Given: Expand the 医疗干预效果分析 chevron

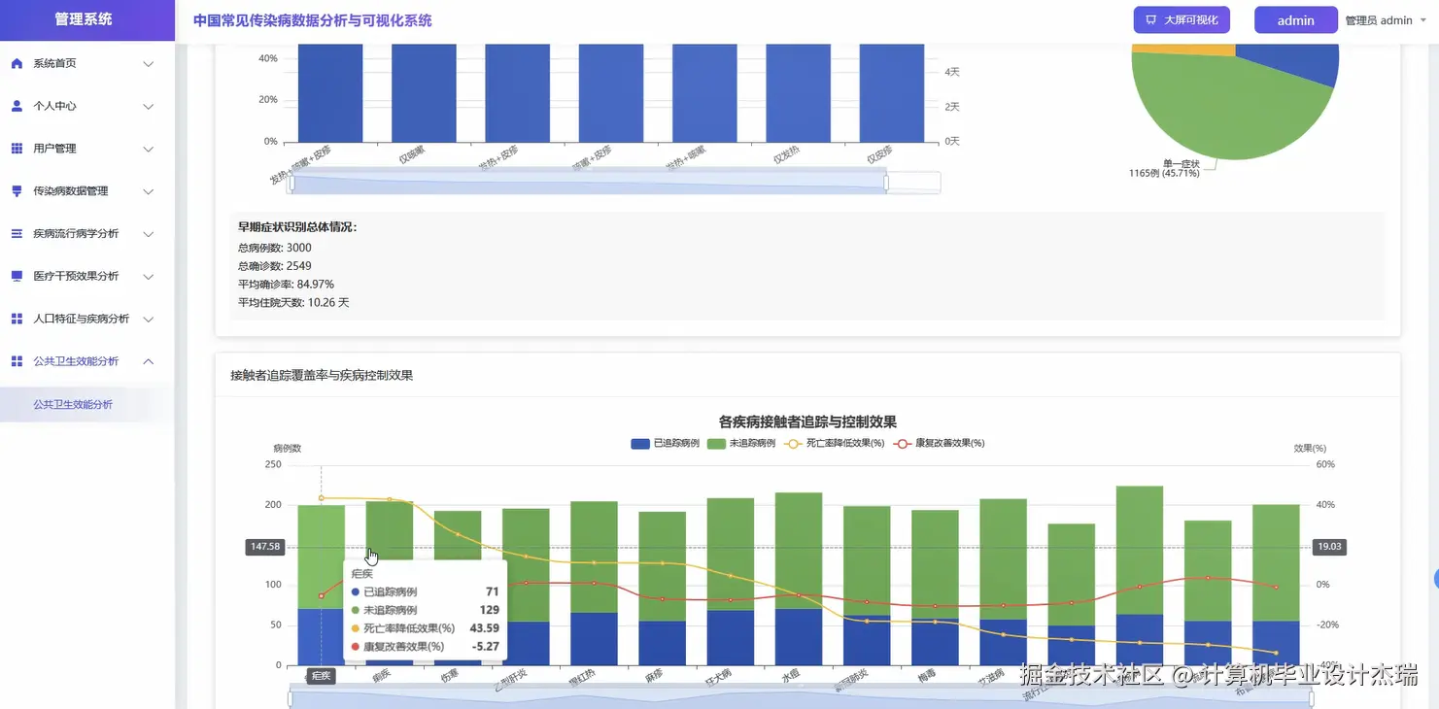Looking at the screenshot, I should [x=149, y=277].
